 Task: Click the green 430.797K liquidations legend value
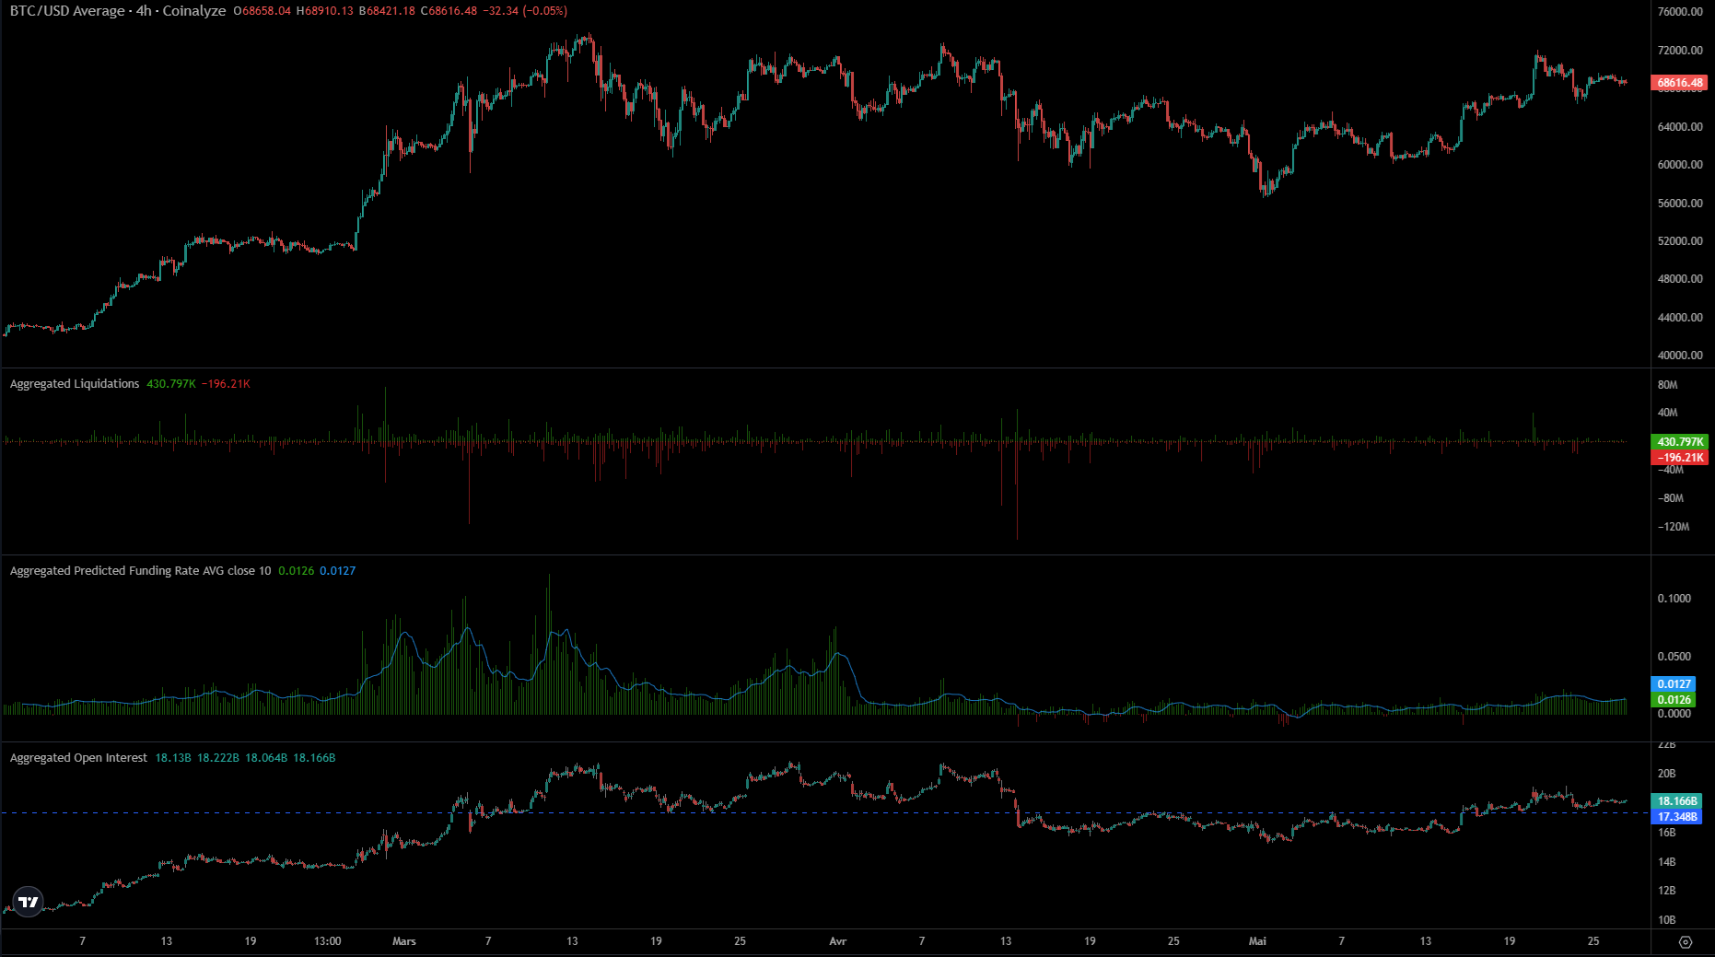tap(171, 384)
